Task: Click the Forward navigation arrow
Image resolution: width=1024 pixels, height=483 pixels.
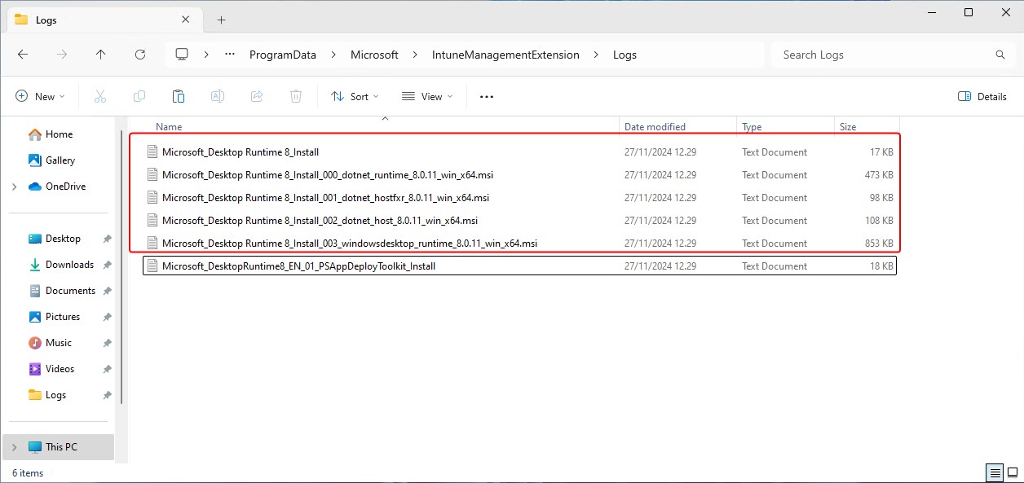Action: click(62, 55)
